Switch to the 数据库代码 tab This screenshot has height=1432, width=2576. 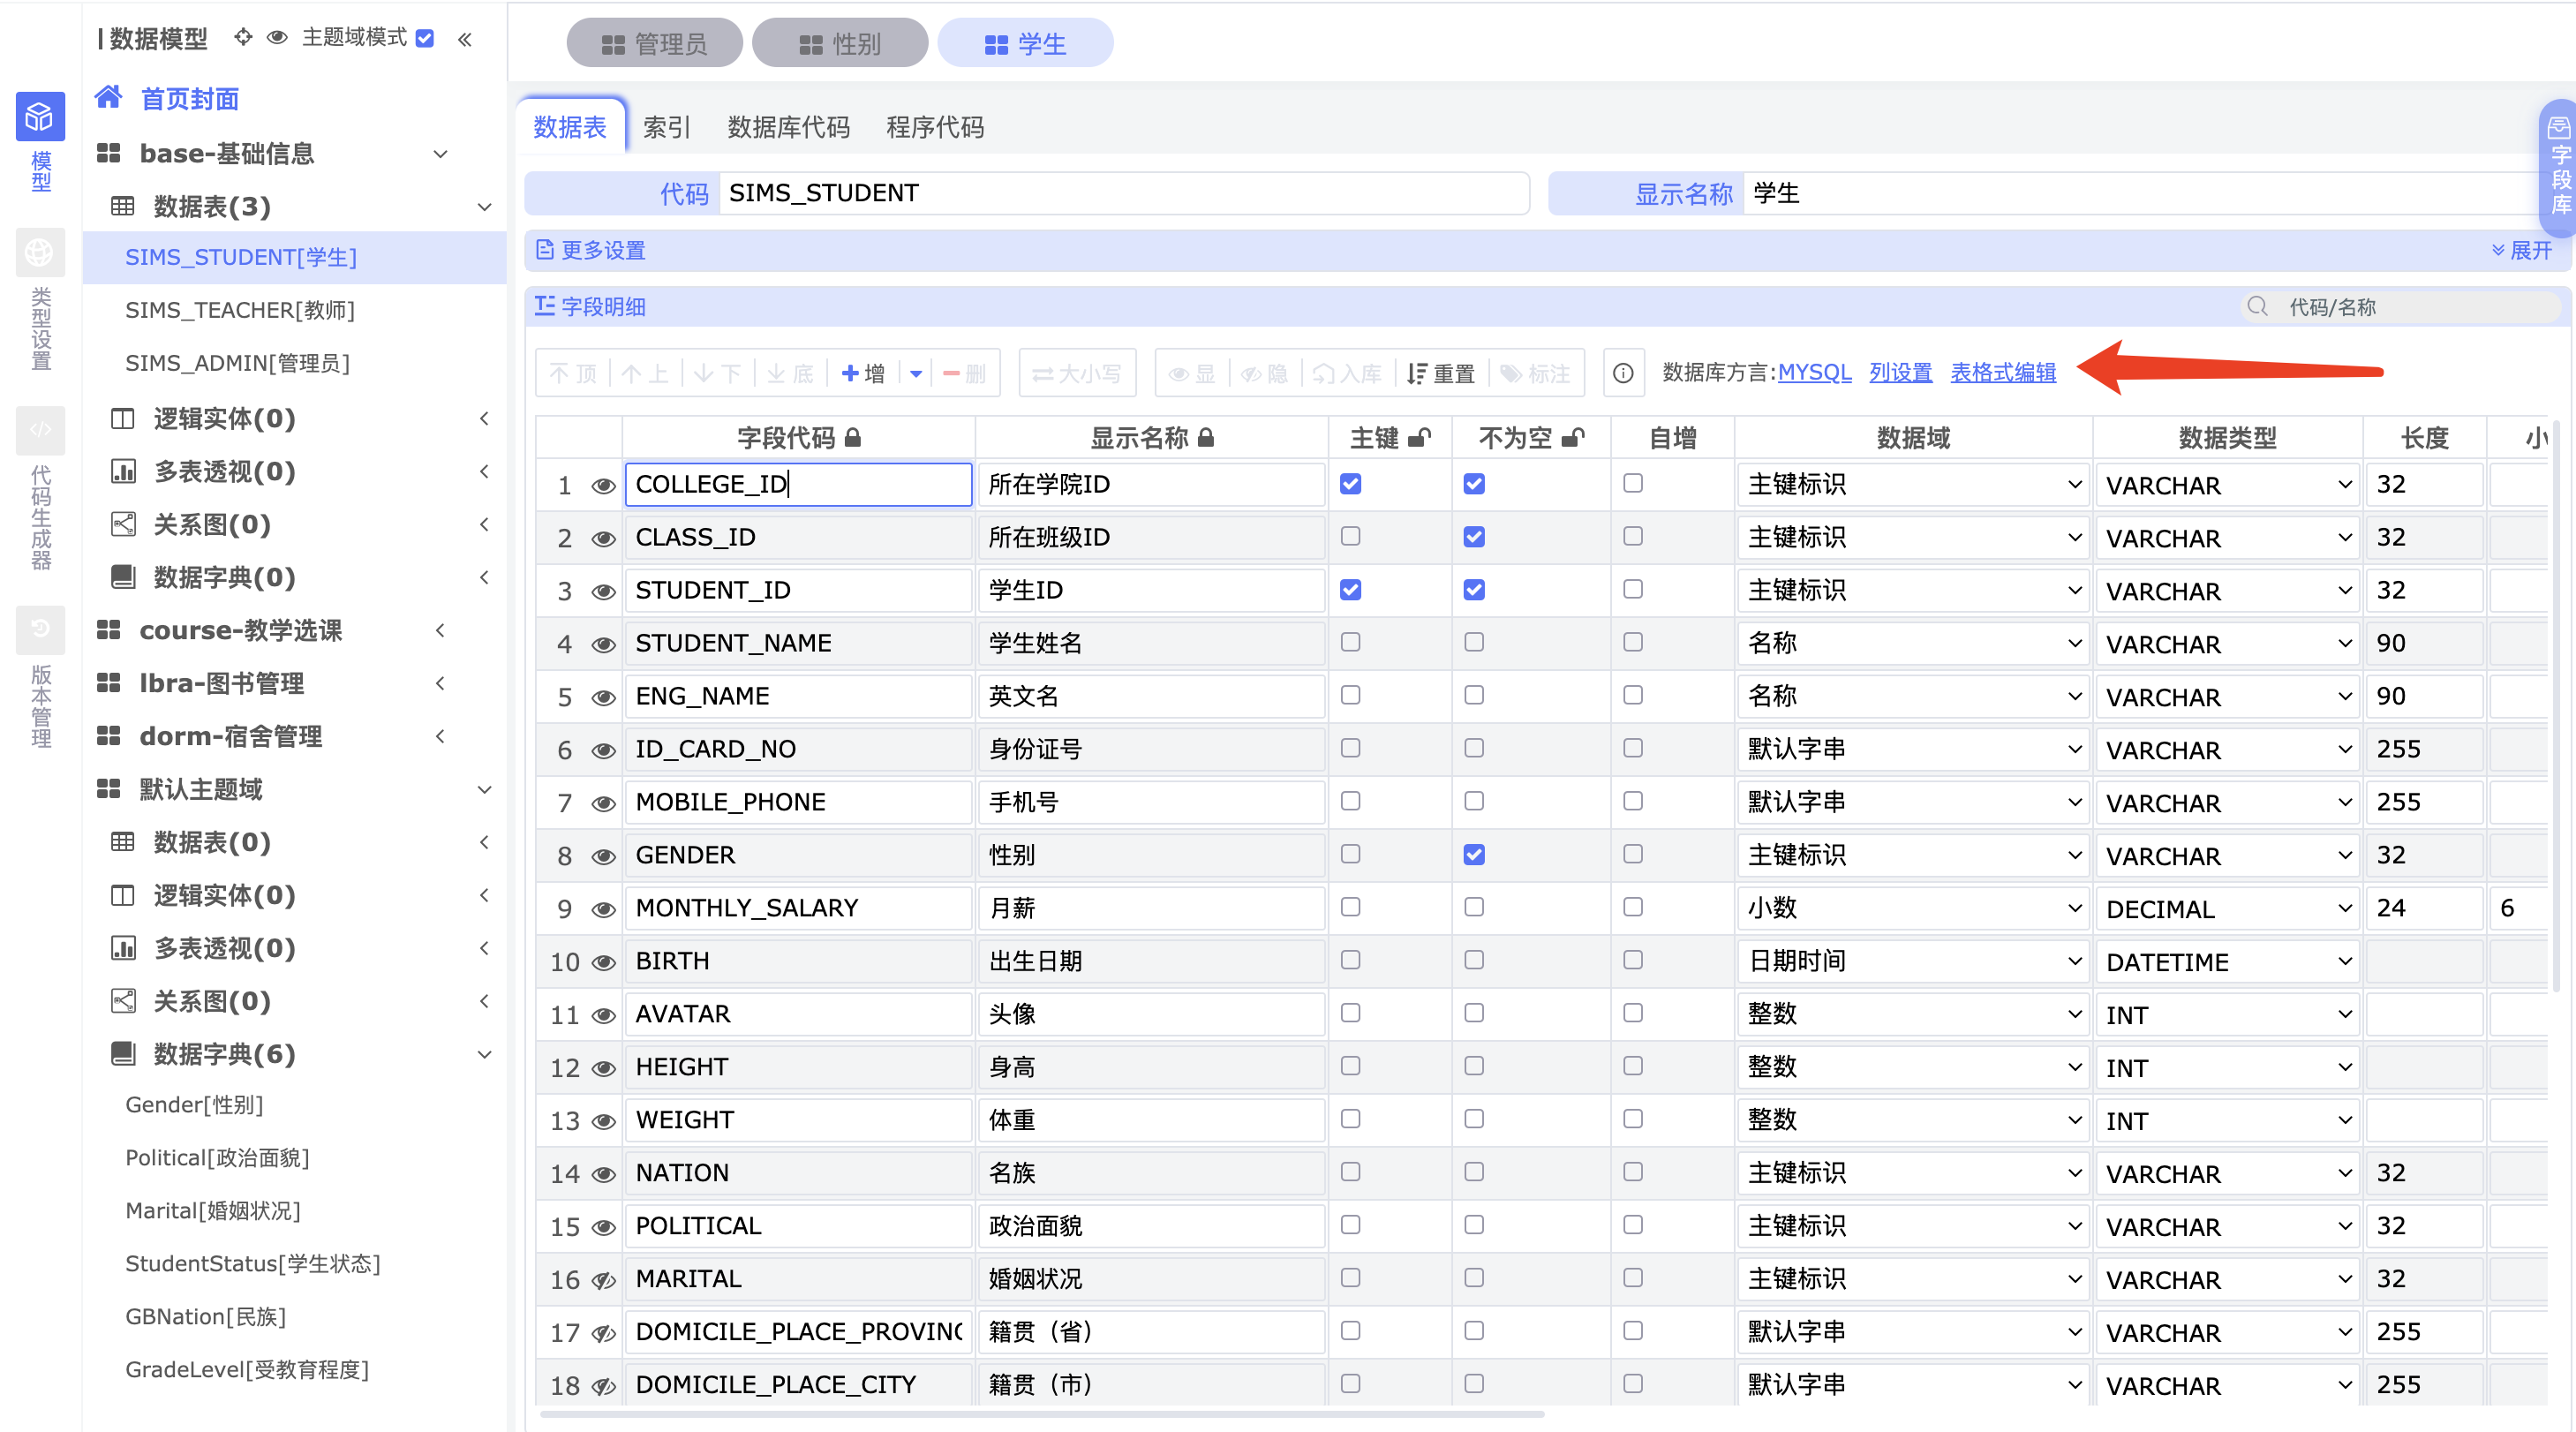point(788,127)
